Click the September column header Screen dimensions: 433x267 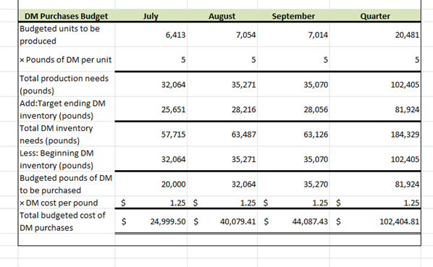pyautogui.click(x=293, y=16)
